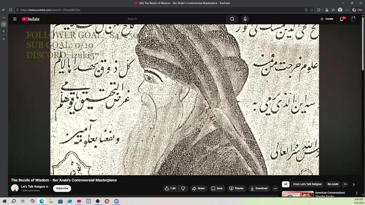
Task: Open Task View on taskbar
Action: pyautogui.click(x=23, y=201)
